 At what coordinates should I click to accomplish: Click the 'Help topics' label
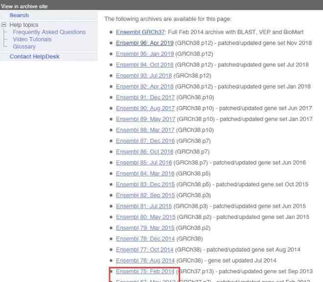click(24, 25)
